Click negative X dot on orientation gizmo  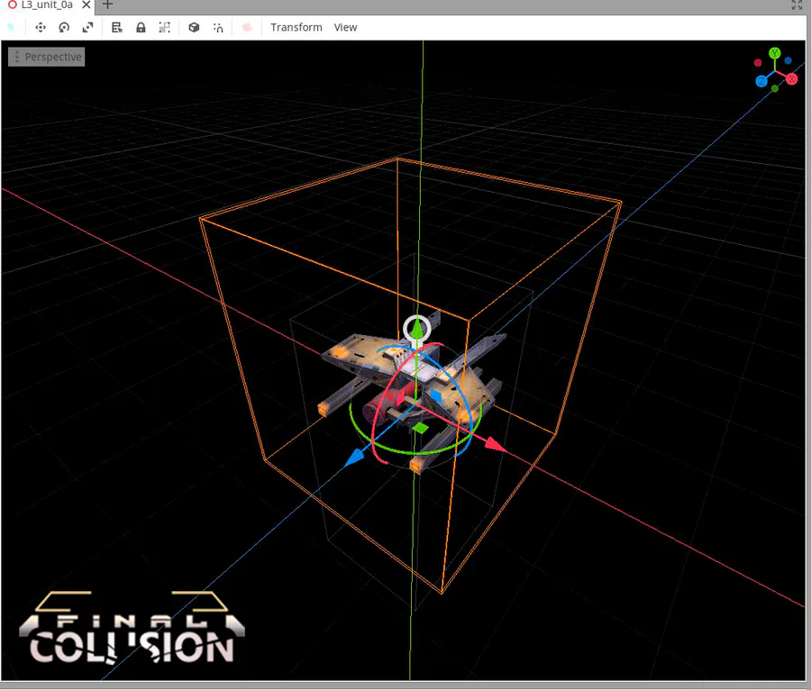(758, 62)
